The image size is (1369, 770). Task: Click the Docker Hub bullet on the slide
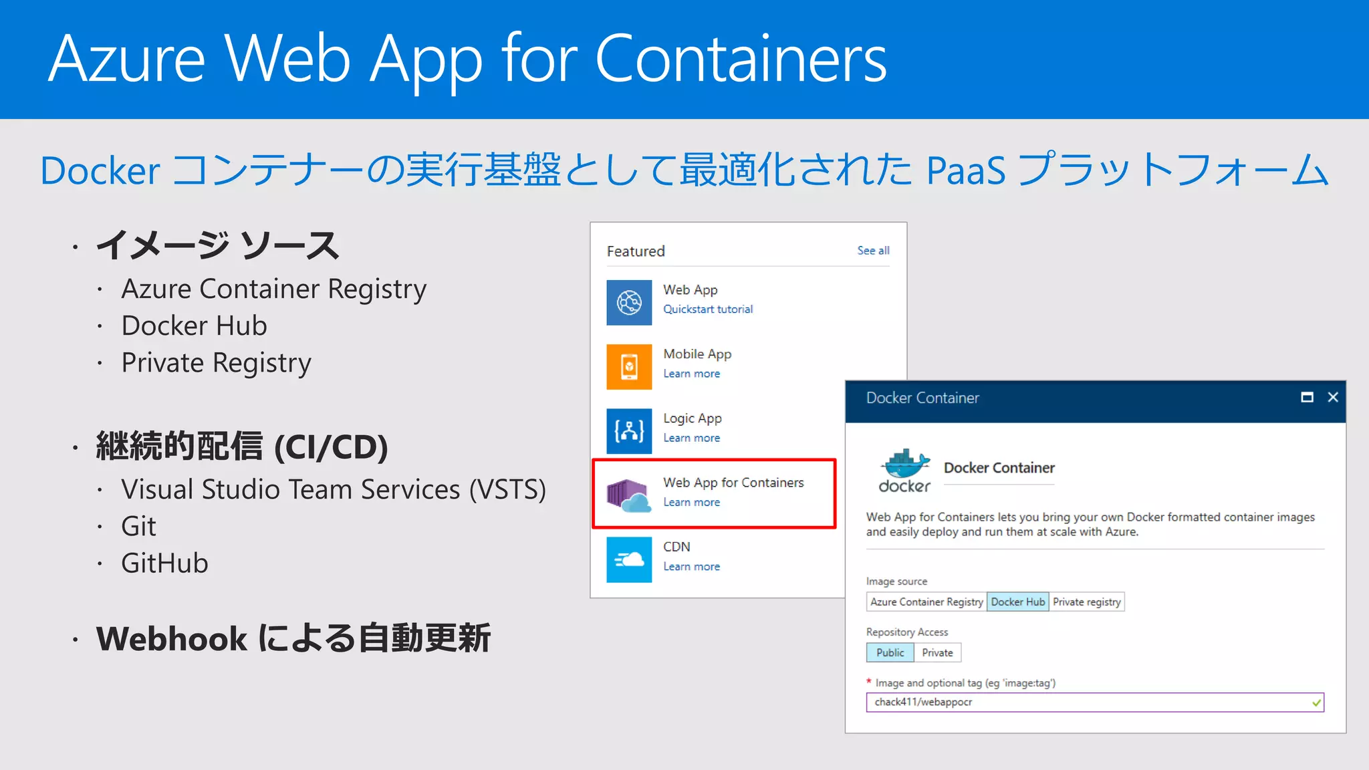(x=195, y=326)
